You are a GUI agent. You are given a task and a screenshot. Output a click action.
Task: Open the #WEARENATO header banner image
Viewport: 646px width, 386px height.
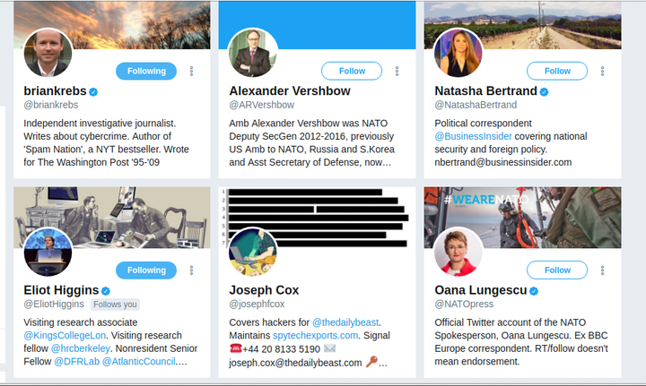522,218
